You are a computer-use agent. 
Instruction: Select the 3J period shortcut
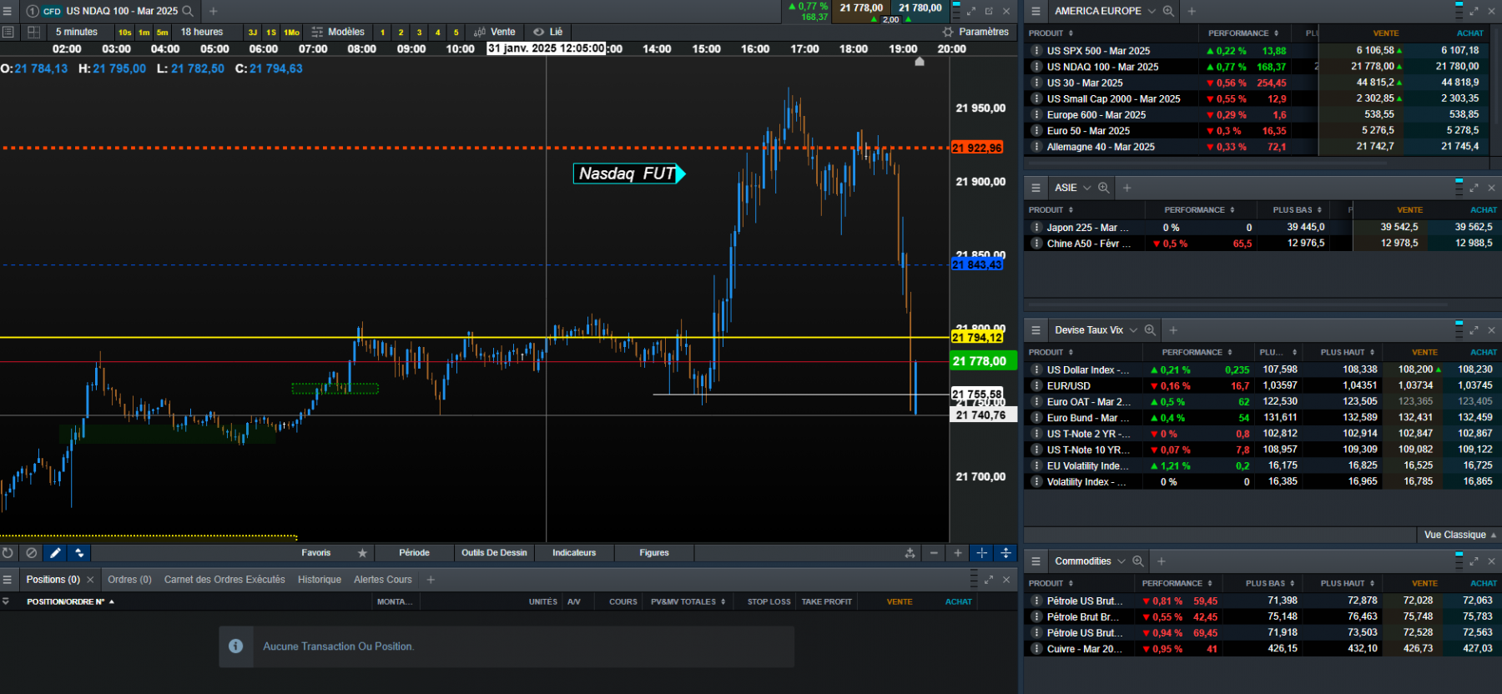[x=253, y=33]
